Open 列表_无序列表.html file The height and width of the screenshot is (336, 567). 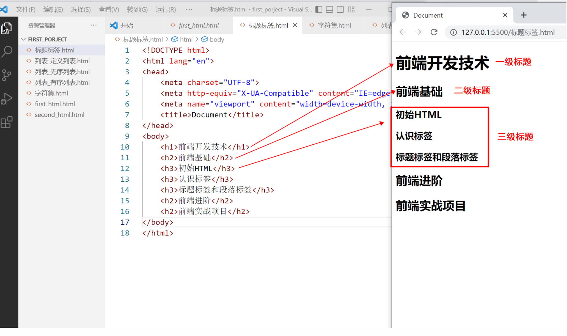[x=62, y=72]
